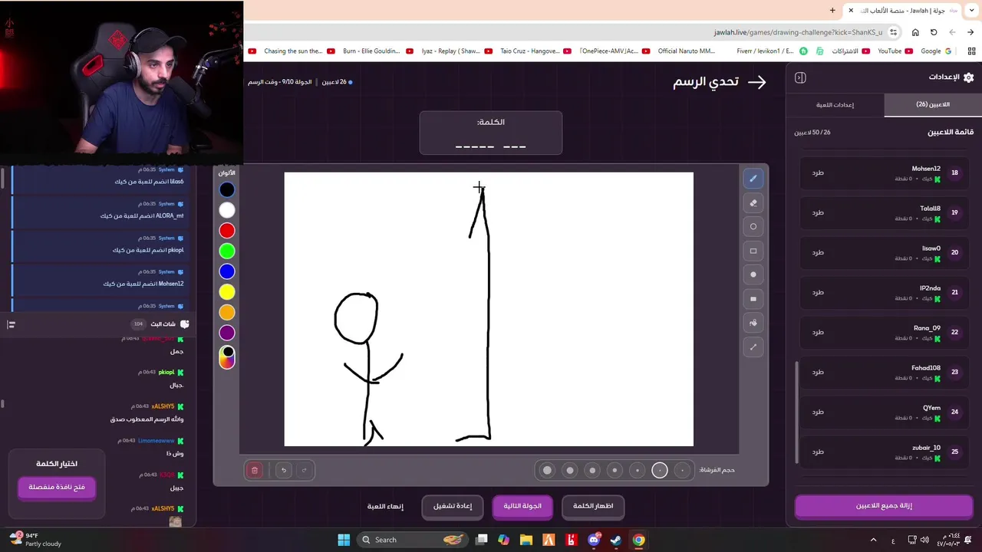Pick the red color swatch

227,231
